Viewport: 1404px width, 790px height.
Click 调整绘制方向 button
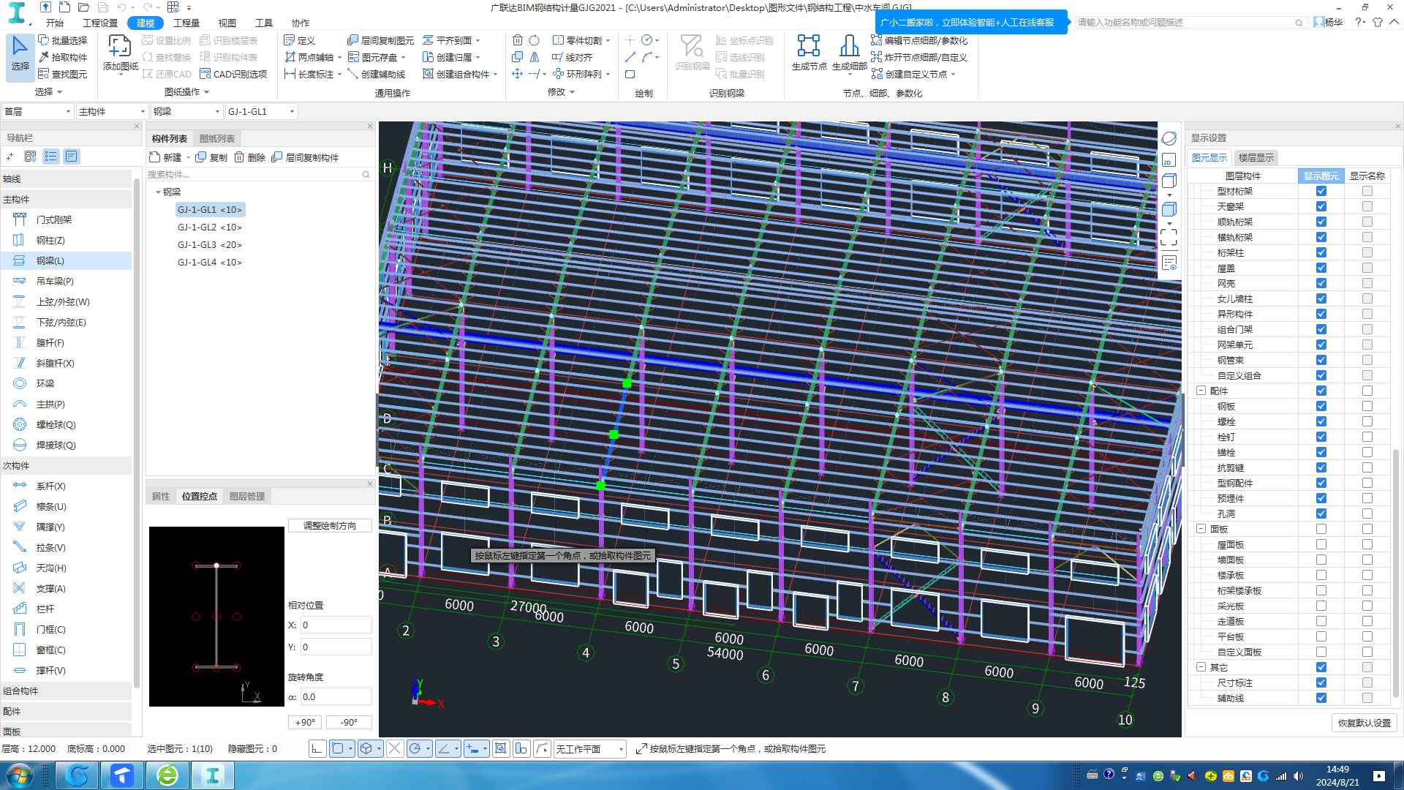point(330,525)
